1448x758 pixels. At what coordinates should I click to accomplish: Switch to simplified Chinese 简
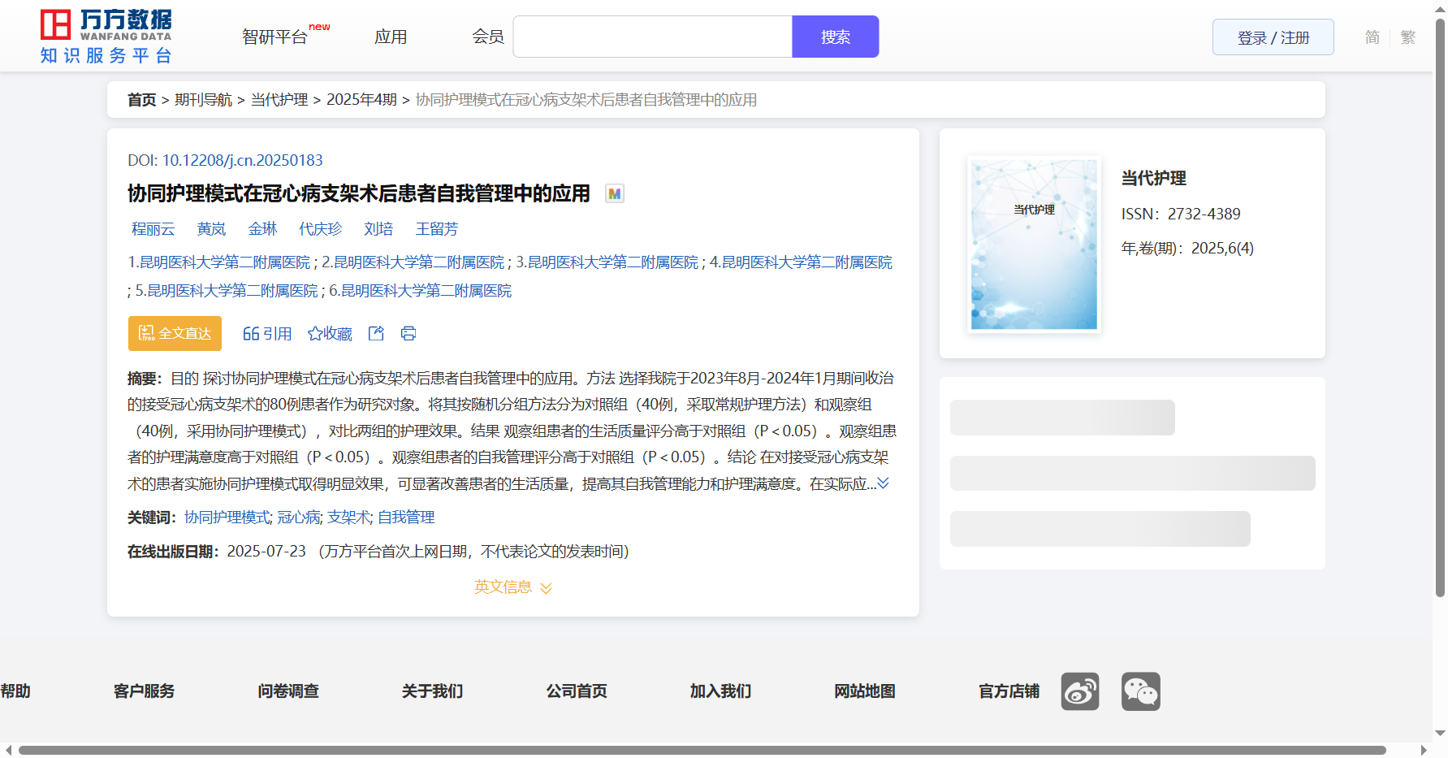pos(1372,37)
